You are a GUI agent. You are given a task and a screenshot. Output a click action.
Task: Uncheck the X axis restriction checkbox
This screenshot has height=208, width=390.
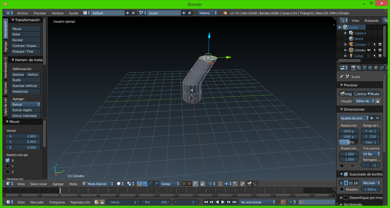point(8,160)
